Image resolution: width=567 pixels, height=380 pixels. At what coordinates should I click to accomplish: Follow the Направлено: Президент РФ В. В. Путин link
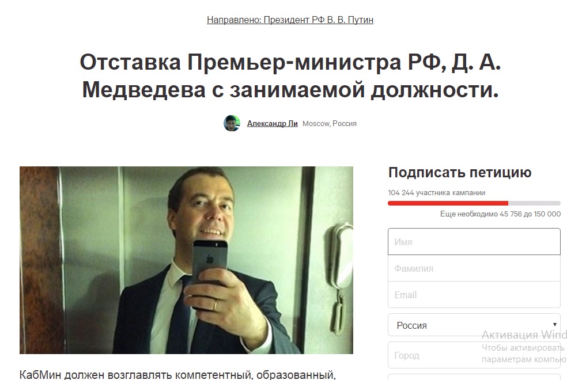(x=290, y=20)
